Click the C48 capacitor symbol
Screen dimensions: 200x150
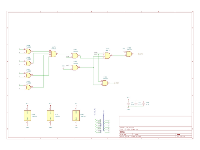pyautogui.click(x=144, y=103)
